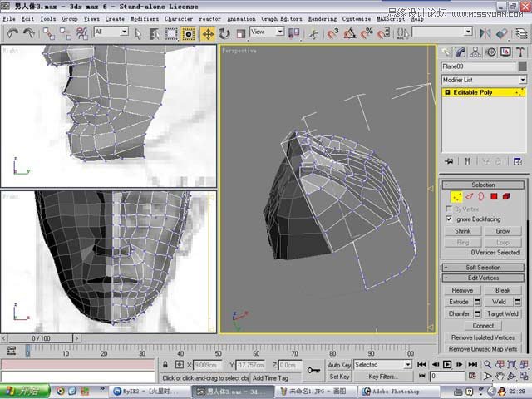Click the Align tool icon

coord(502,33)
